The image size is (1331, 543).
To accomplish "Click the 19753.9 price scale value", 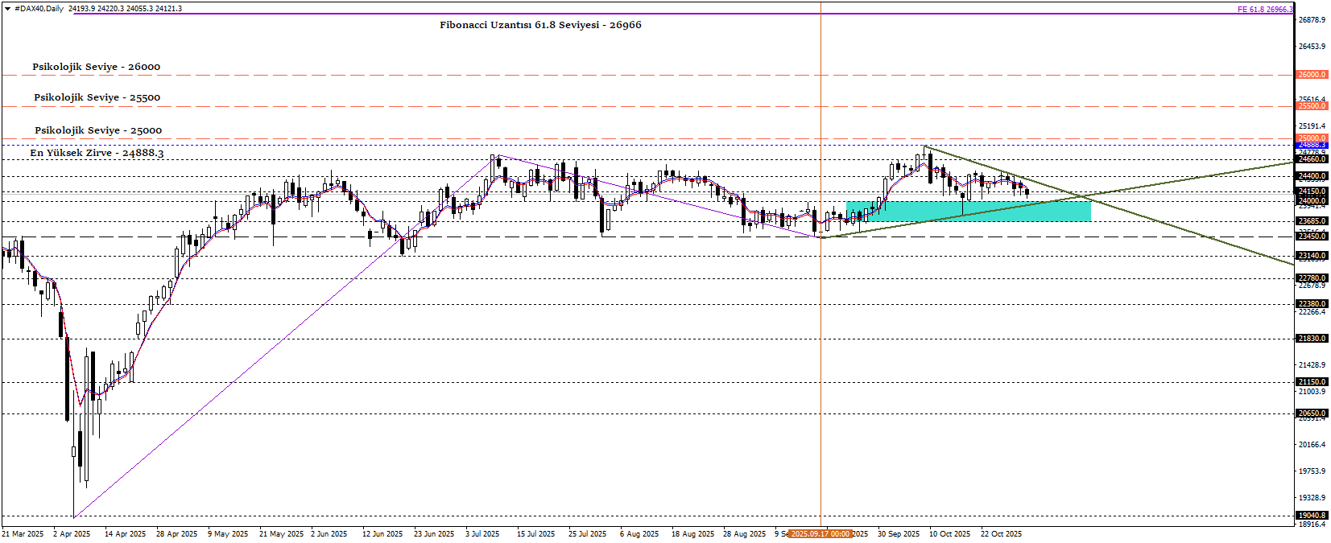I will pyautogui.click(x=1312, y=471).
